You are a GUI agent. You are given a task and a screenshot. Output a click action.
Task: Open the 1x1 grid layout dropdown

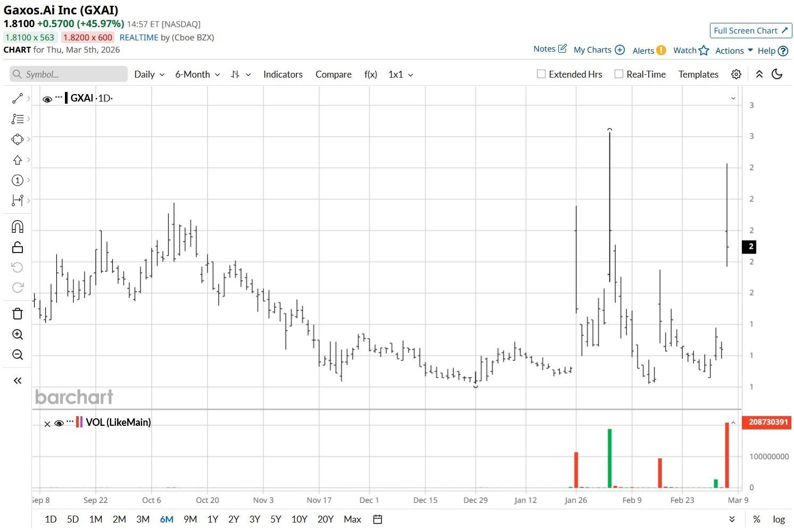(401, 74)
